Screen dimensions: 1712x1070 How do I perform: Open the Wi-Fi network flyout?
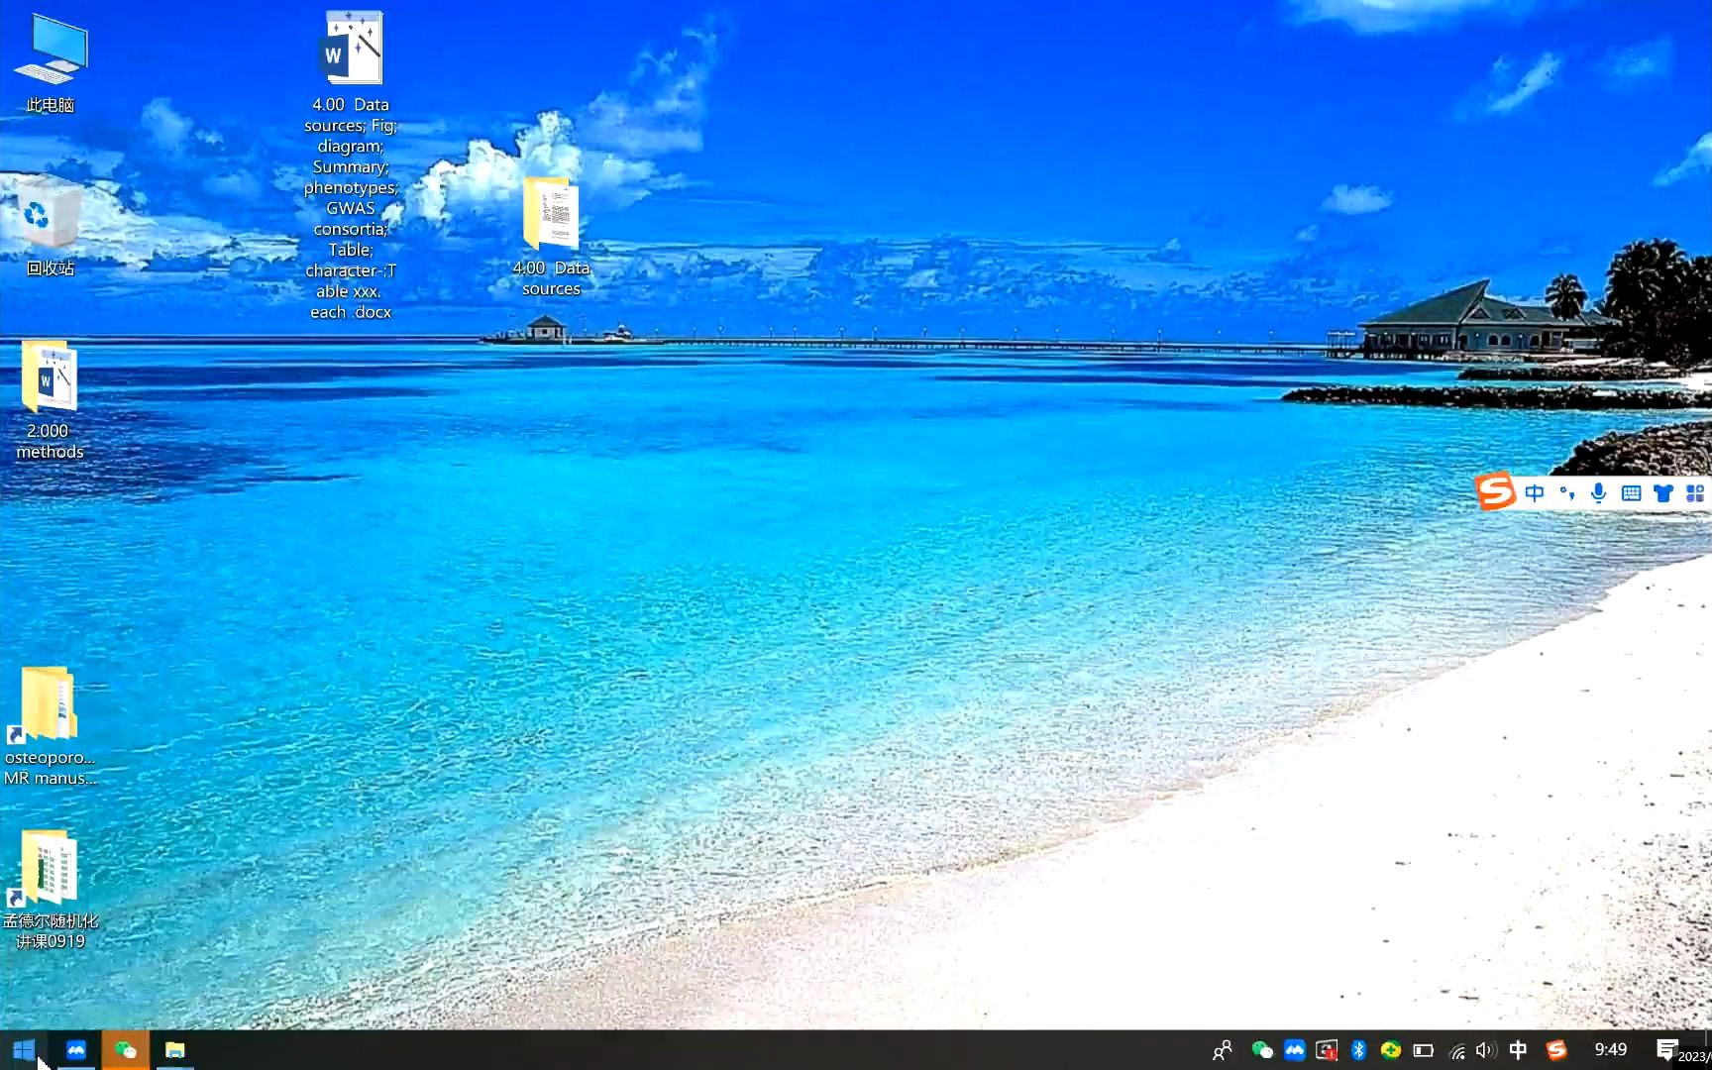1456,1051
